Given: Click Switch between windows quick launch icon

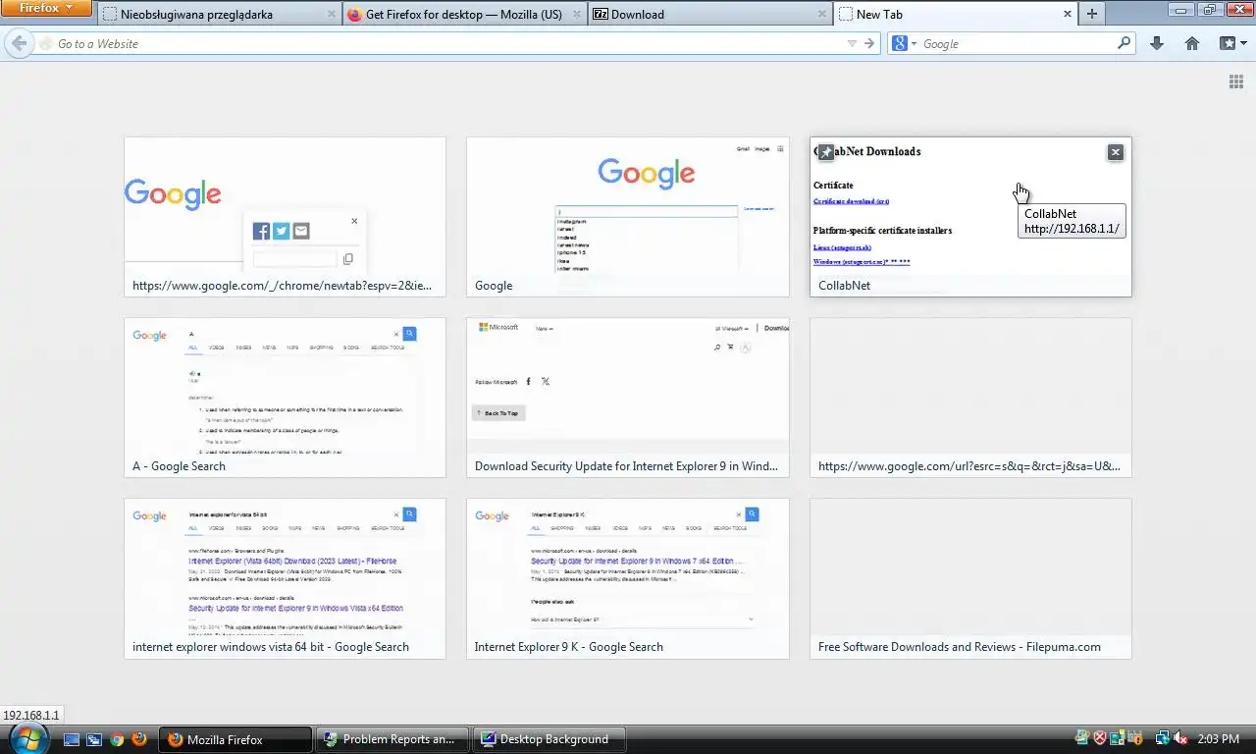Looking at the screenshot, I should click(x=94, y=739).
